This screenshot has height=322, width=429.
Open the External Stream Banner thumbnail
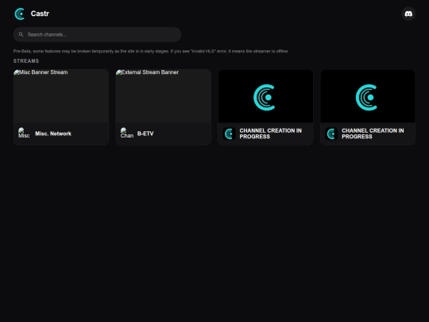coord(164,96)
